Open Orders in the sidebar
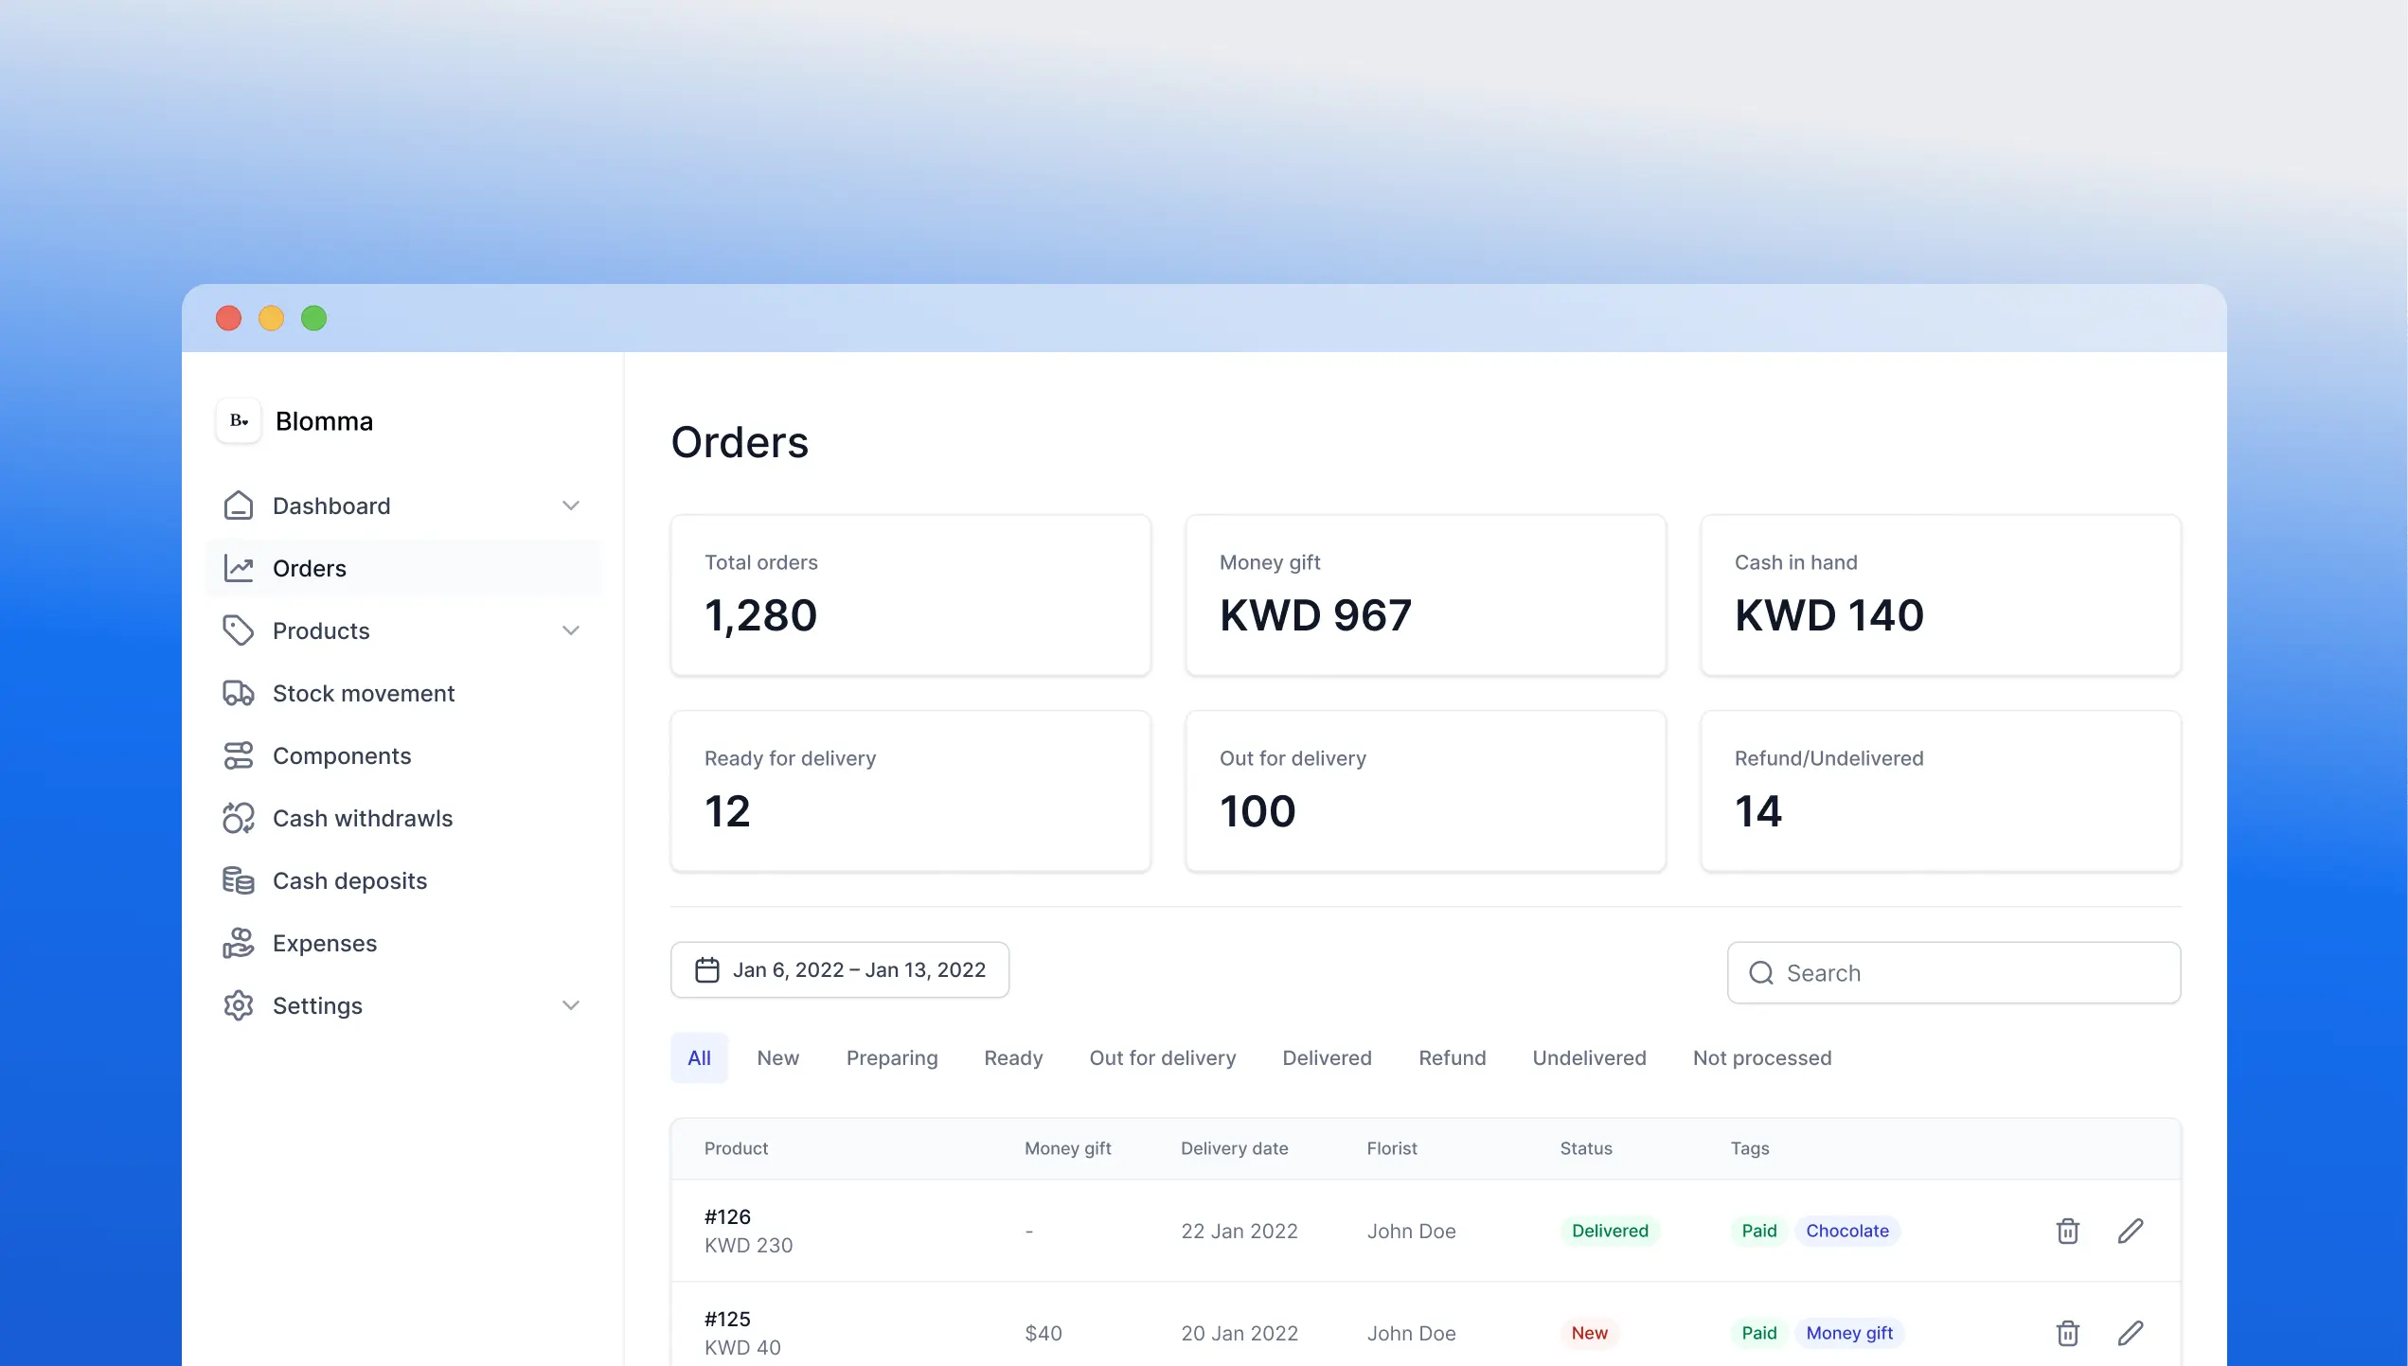Viewport: 2408px width, 1366px height. (x=310, y=568)
